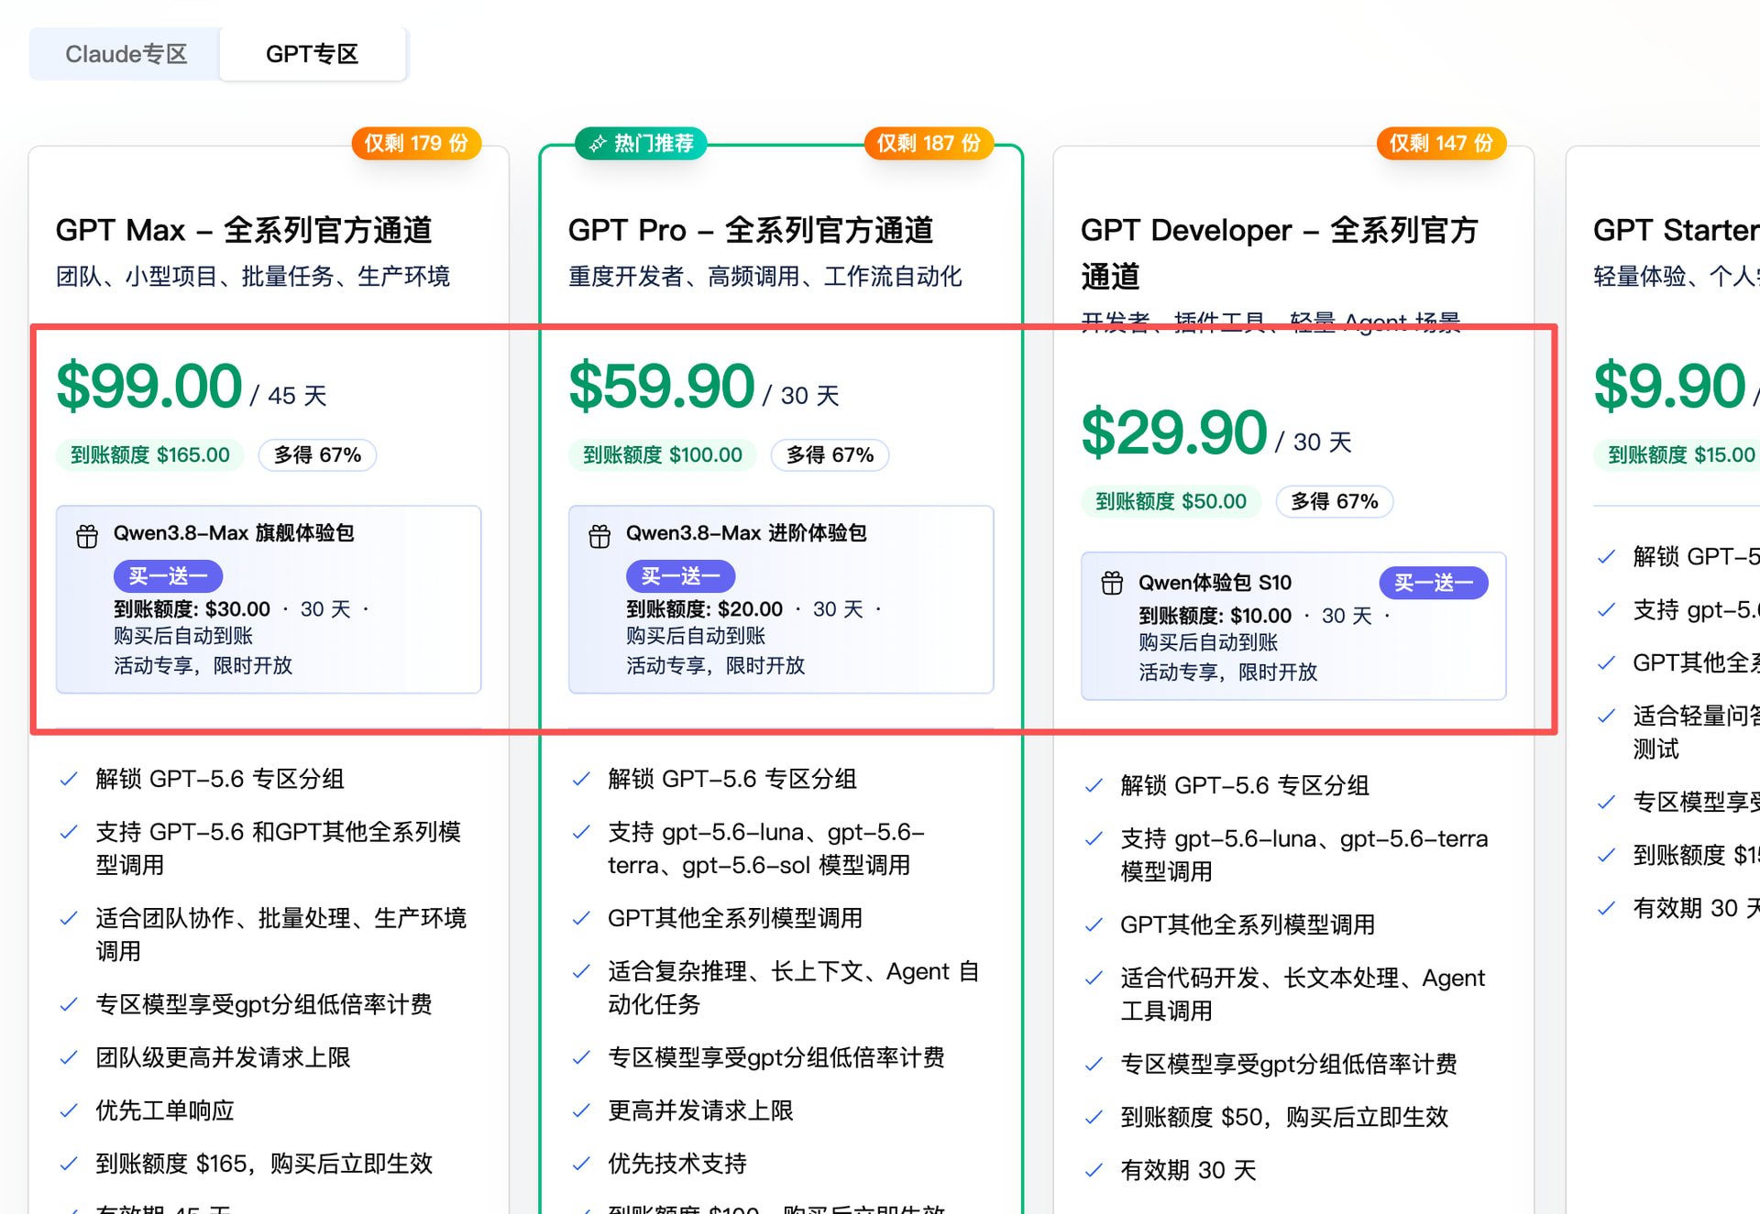Click the 仅剩 147 份 badge on GPT Developer
The image size is (1760, 1214).
click(1441, 143)
